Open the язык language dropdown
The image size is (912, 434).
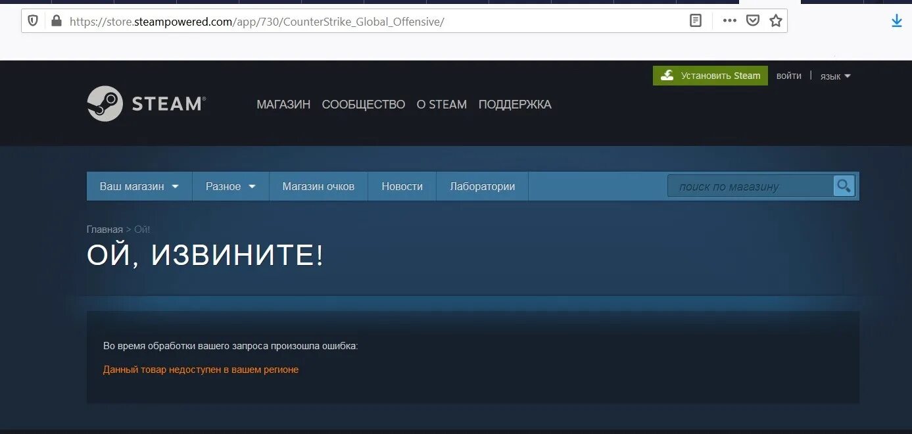point(835,76)
